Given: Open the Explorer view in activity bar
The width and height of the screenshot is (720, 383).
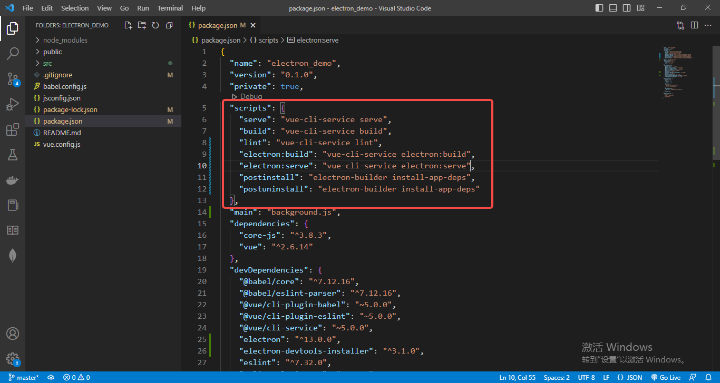Looking at the screenshot, I should (13, 28).
